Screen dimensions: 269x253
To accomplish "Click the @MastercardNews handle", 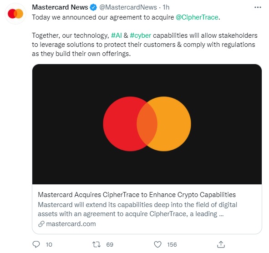I will [x=128, y=7].
